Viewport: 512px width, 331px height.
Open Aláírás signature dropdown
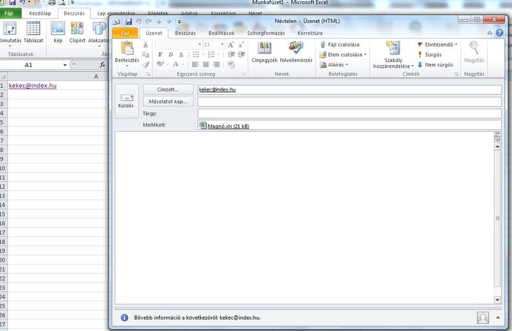(334, 65)
